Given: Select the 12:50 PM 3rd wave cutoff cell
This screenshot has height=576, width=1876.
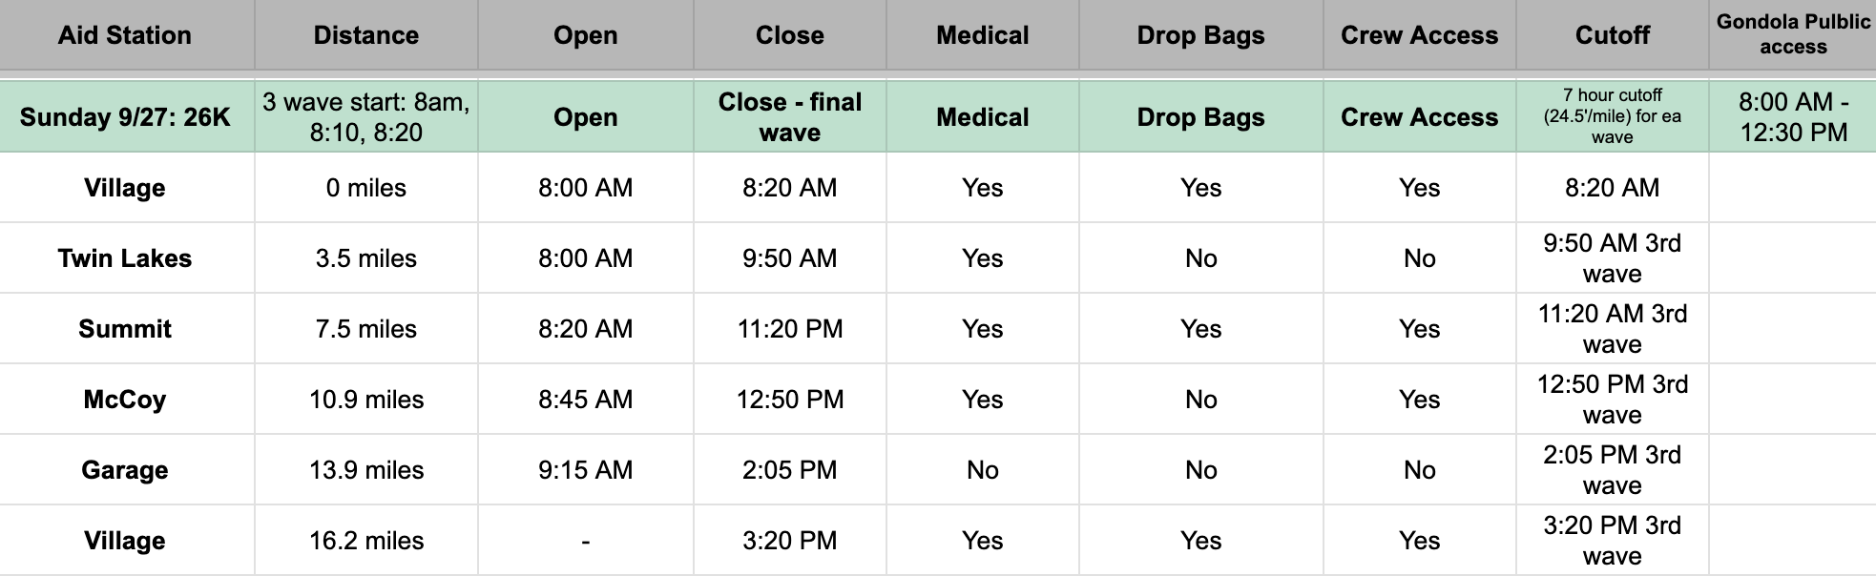Looking at the screenshot, I should click(x=1612, y=400).
